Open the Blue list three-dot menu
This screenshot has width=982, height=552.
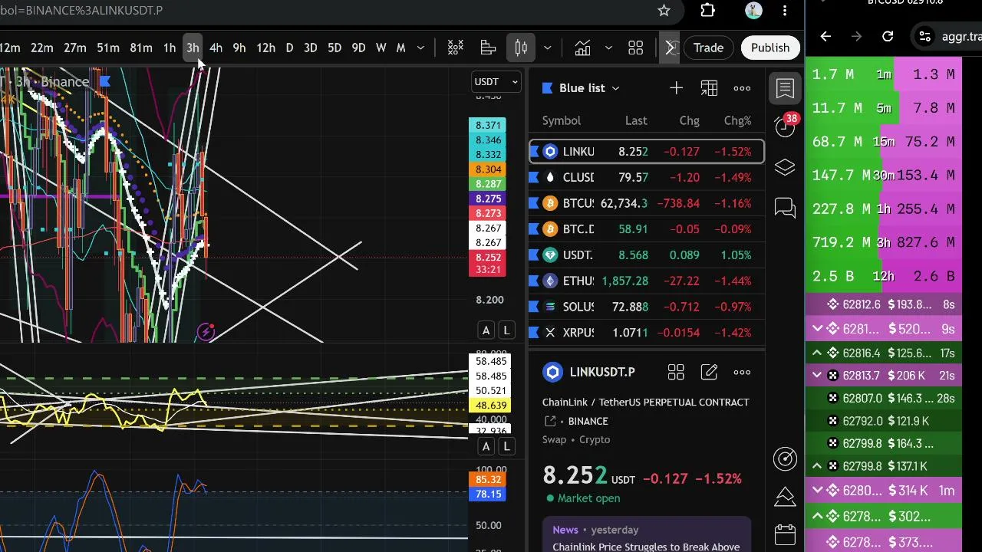742,88
